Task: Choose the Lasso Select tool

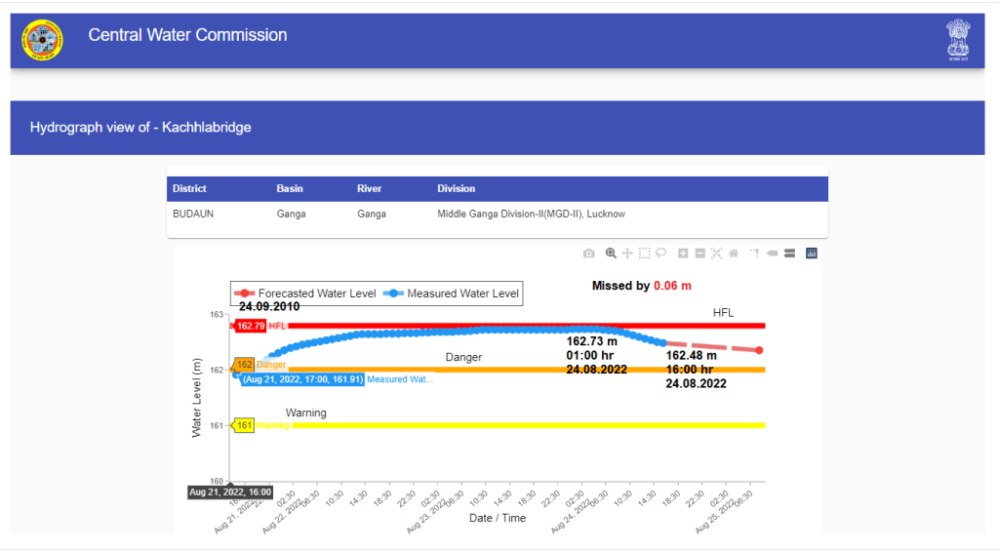Action: pos(660,254)
